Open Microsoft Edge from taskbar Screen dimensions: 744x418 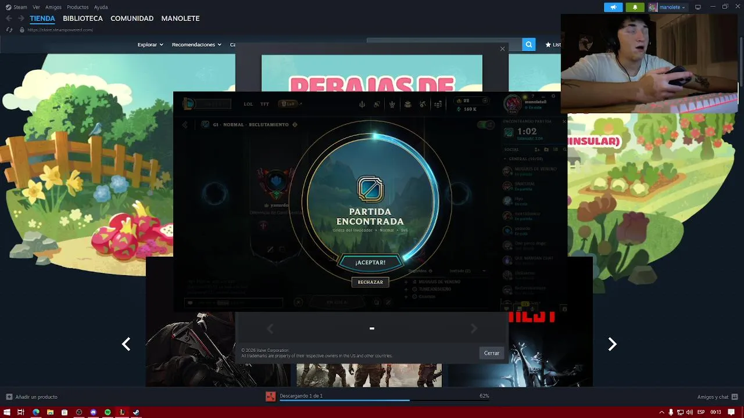point(35,412)
